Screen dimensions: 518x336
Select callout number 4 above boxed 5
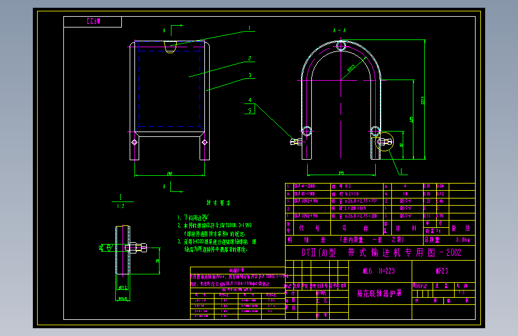click(x=250, y=100)
